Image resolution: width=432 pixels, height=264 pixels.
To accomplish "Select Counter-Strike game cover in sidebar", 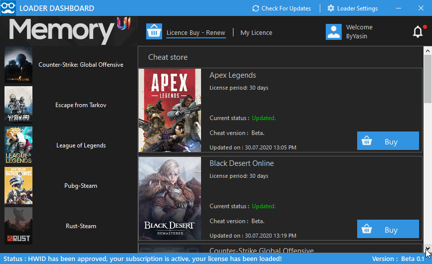I will point(18,65).
